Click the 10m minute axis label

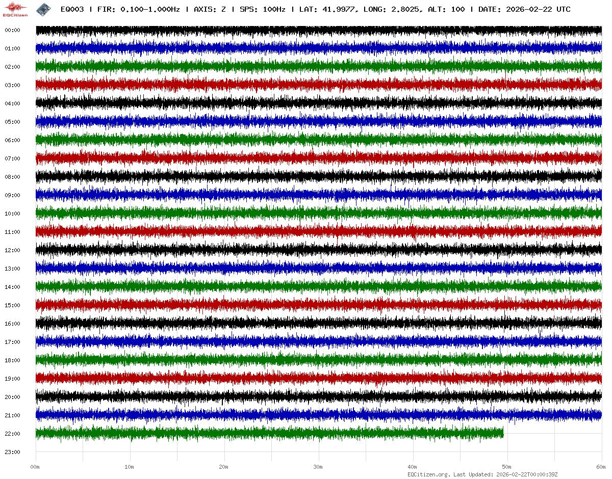[130, 467]
